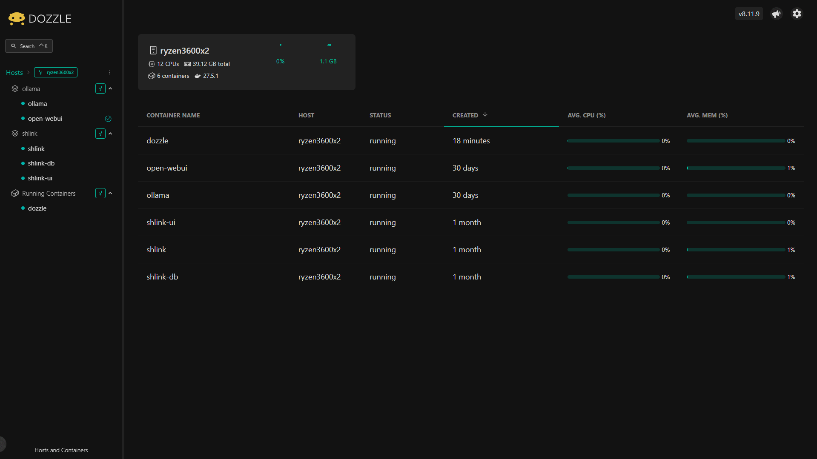Click the Dozzle logo icon
This screenshot has width=817, height=459.
pyautogui.click(x=17, y=18)
